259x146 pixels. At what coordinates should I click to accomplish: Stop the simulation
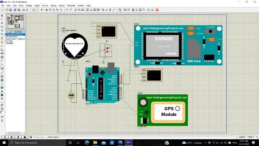pyautogui.click(x=25, y=137)
